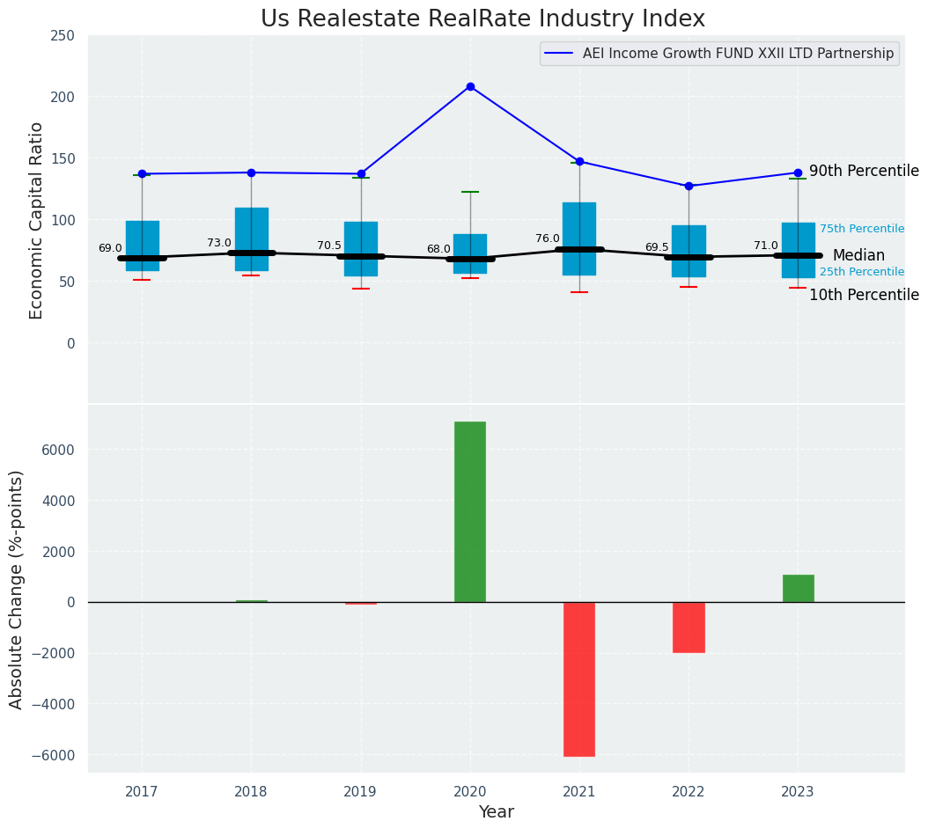Click the Economic Capital Ratio axis label

tap(37, 221)
